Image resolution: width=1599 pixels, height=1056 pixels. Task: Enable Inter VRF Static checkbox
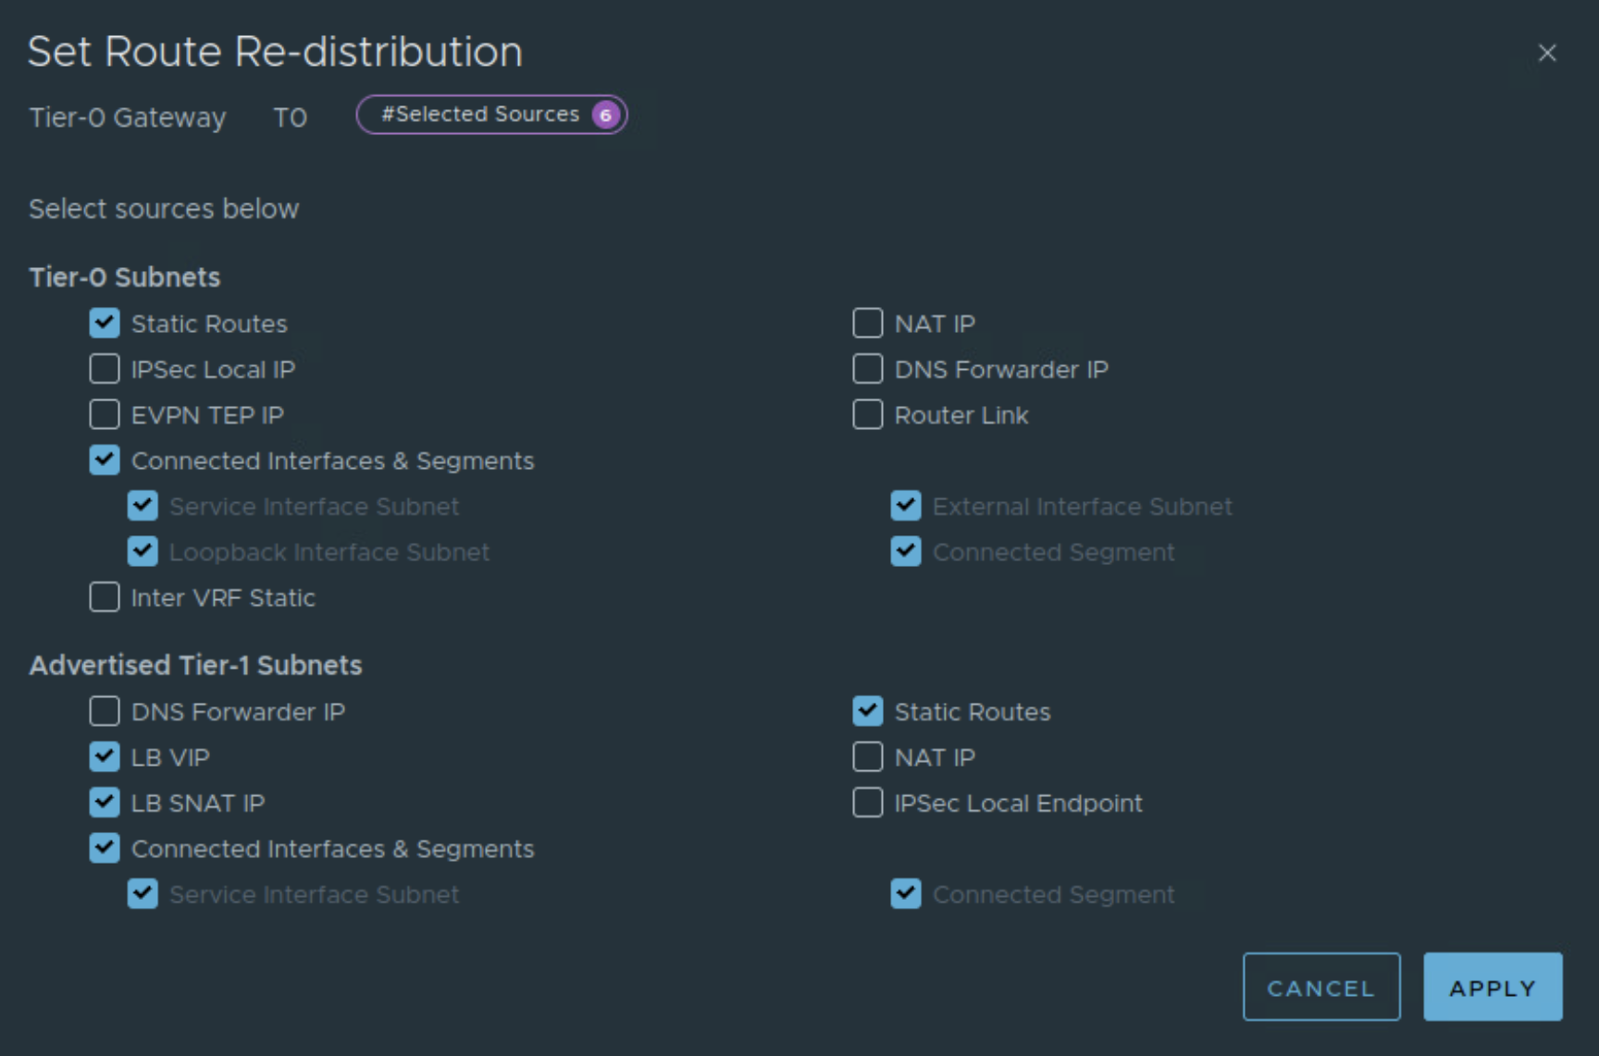click(105, 597)
